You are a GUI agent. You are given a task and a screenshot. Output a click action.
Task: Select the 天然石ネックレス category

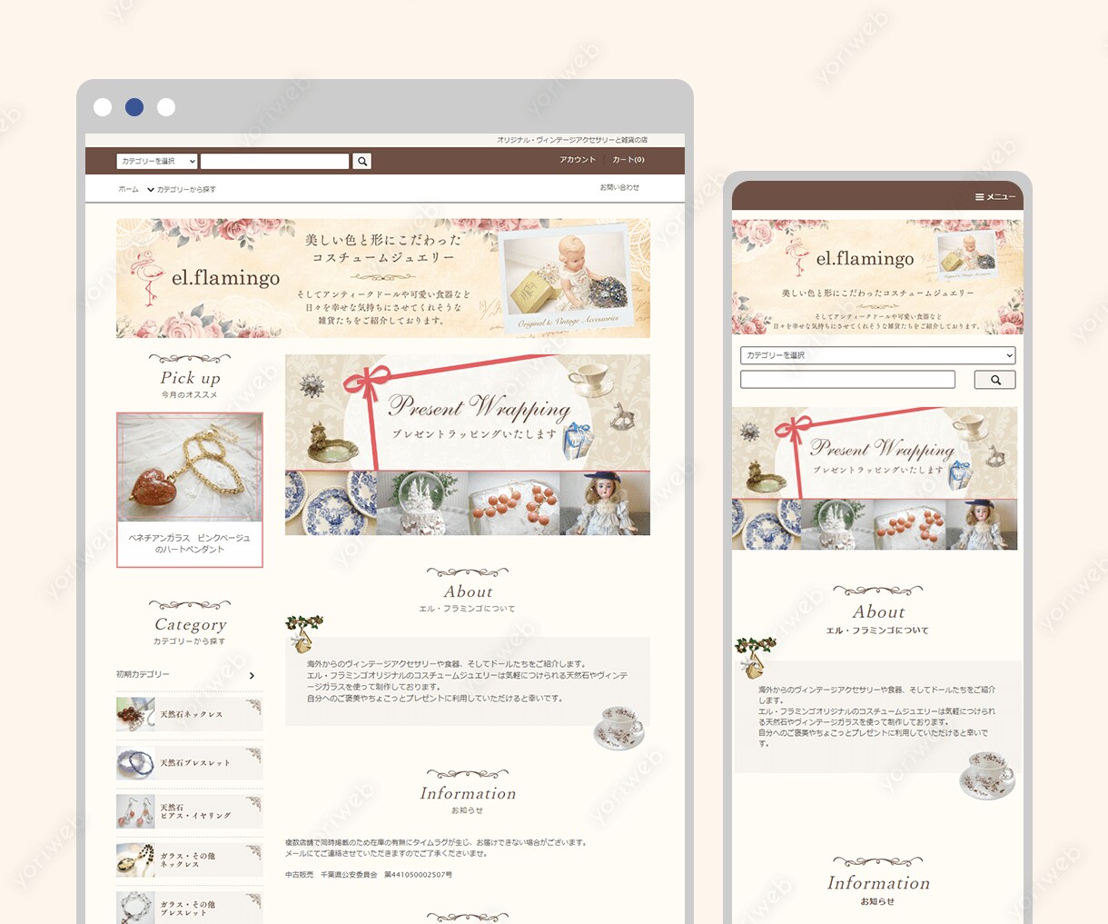[190, 714]
